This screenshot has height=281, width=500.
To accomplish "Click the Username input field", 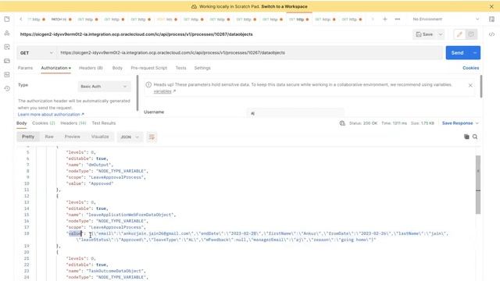I will point(295,113).
